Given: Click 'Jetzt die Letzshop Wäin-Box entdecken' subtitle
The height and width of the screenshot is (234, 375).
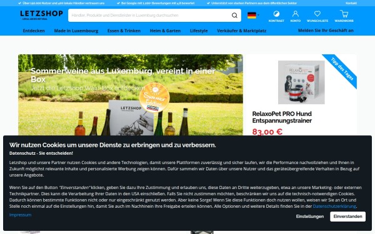Looking at the screenshot, I should click(88, 88).
